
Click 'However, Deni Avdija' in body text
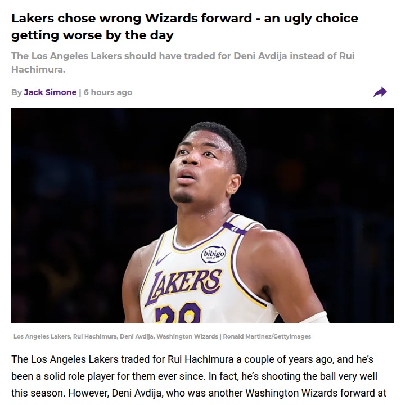(116, 393)
